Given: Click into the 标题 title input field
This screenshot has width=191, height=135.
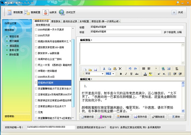Looking at the screenshot, I should coord(137,27).
